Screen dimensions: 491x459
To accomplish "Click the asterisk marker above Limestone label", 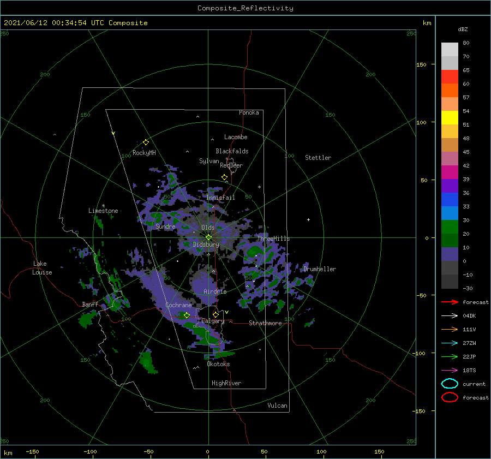I will pyautogui.click(x=103, y=206).
